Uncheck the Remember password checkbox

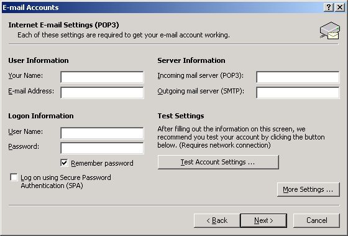point(64,163)
